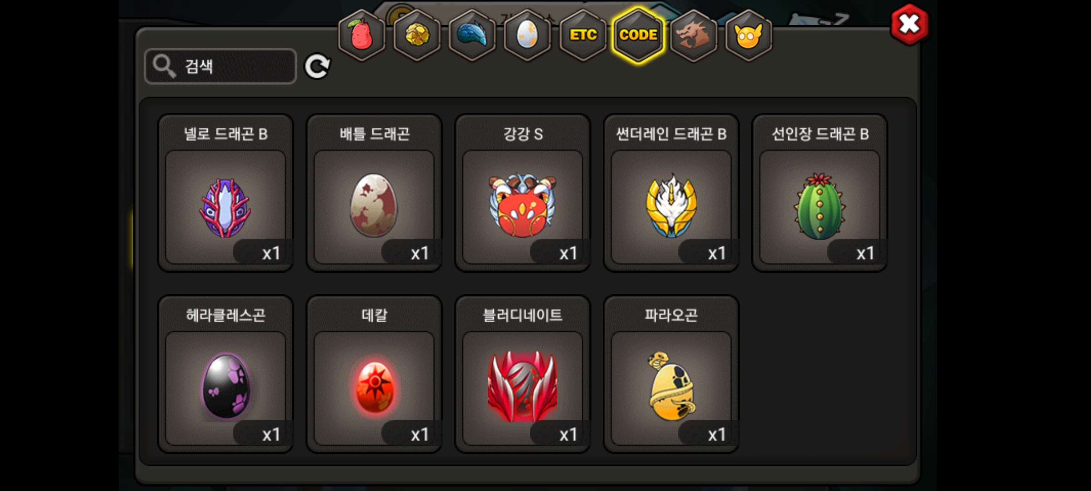1091x491 pixels.
Task: Open the red fruit food tab
Action: point(361,35)
